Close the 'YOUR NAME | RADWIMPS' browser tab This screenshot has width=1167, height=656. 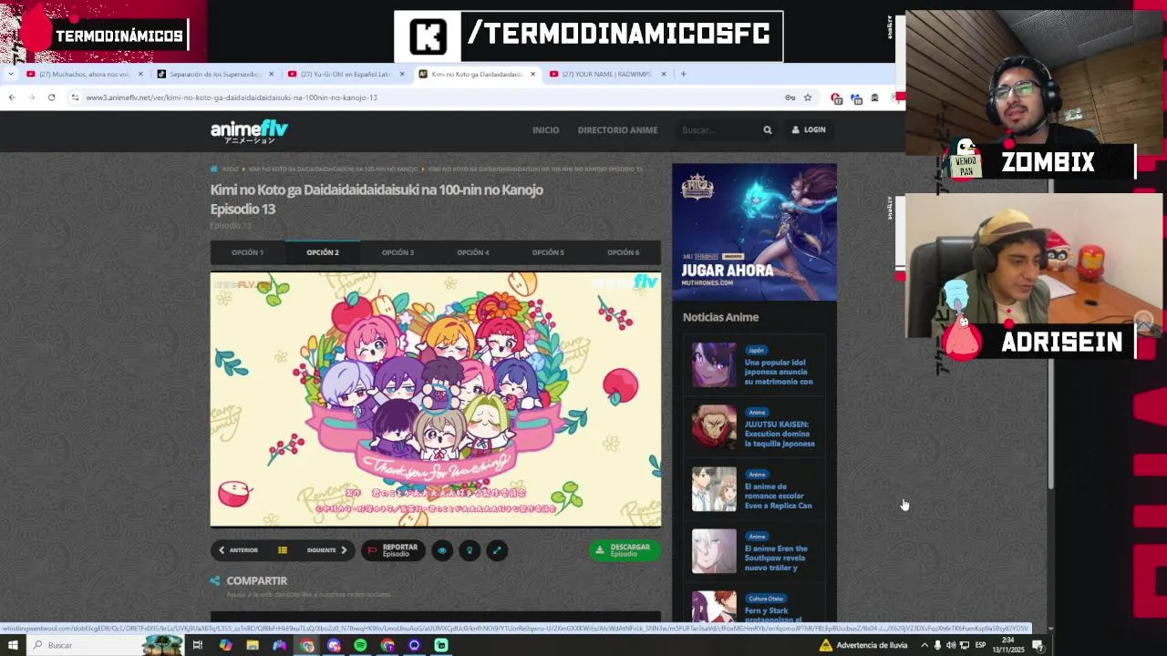coord(664,74)
